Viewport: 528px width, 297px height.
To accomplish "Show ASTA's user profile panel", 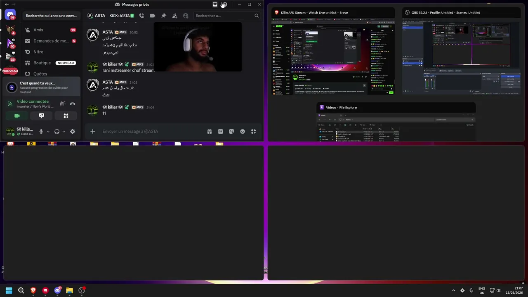I will tap(186, 16).
